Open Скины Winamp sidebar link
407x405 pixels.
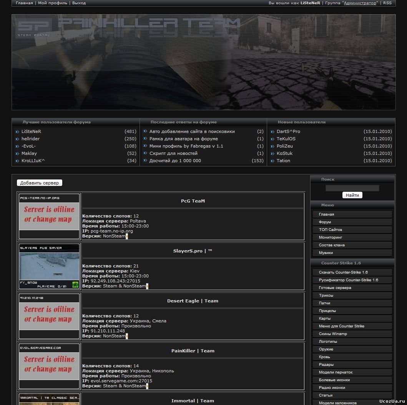point(352,334)
